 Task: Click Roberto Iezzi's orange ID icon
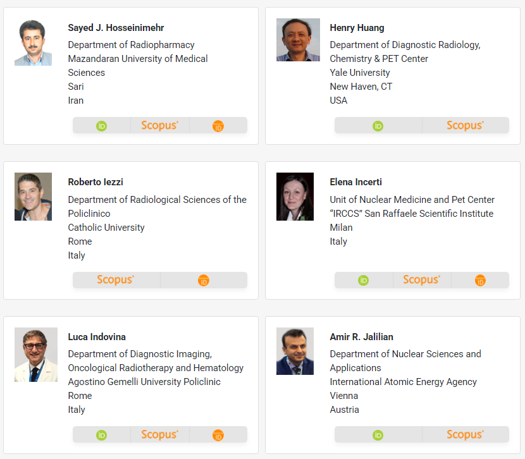coord(204,280)
